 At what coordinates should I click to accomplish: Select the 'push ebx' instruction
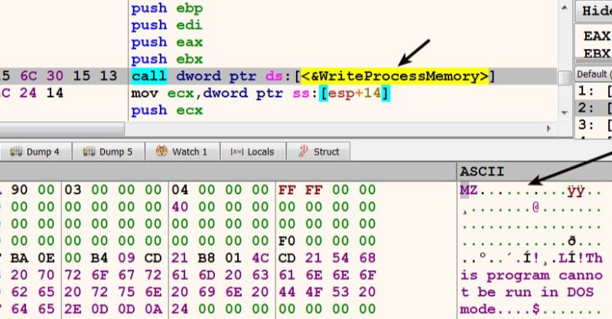pos(167,60)
